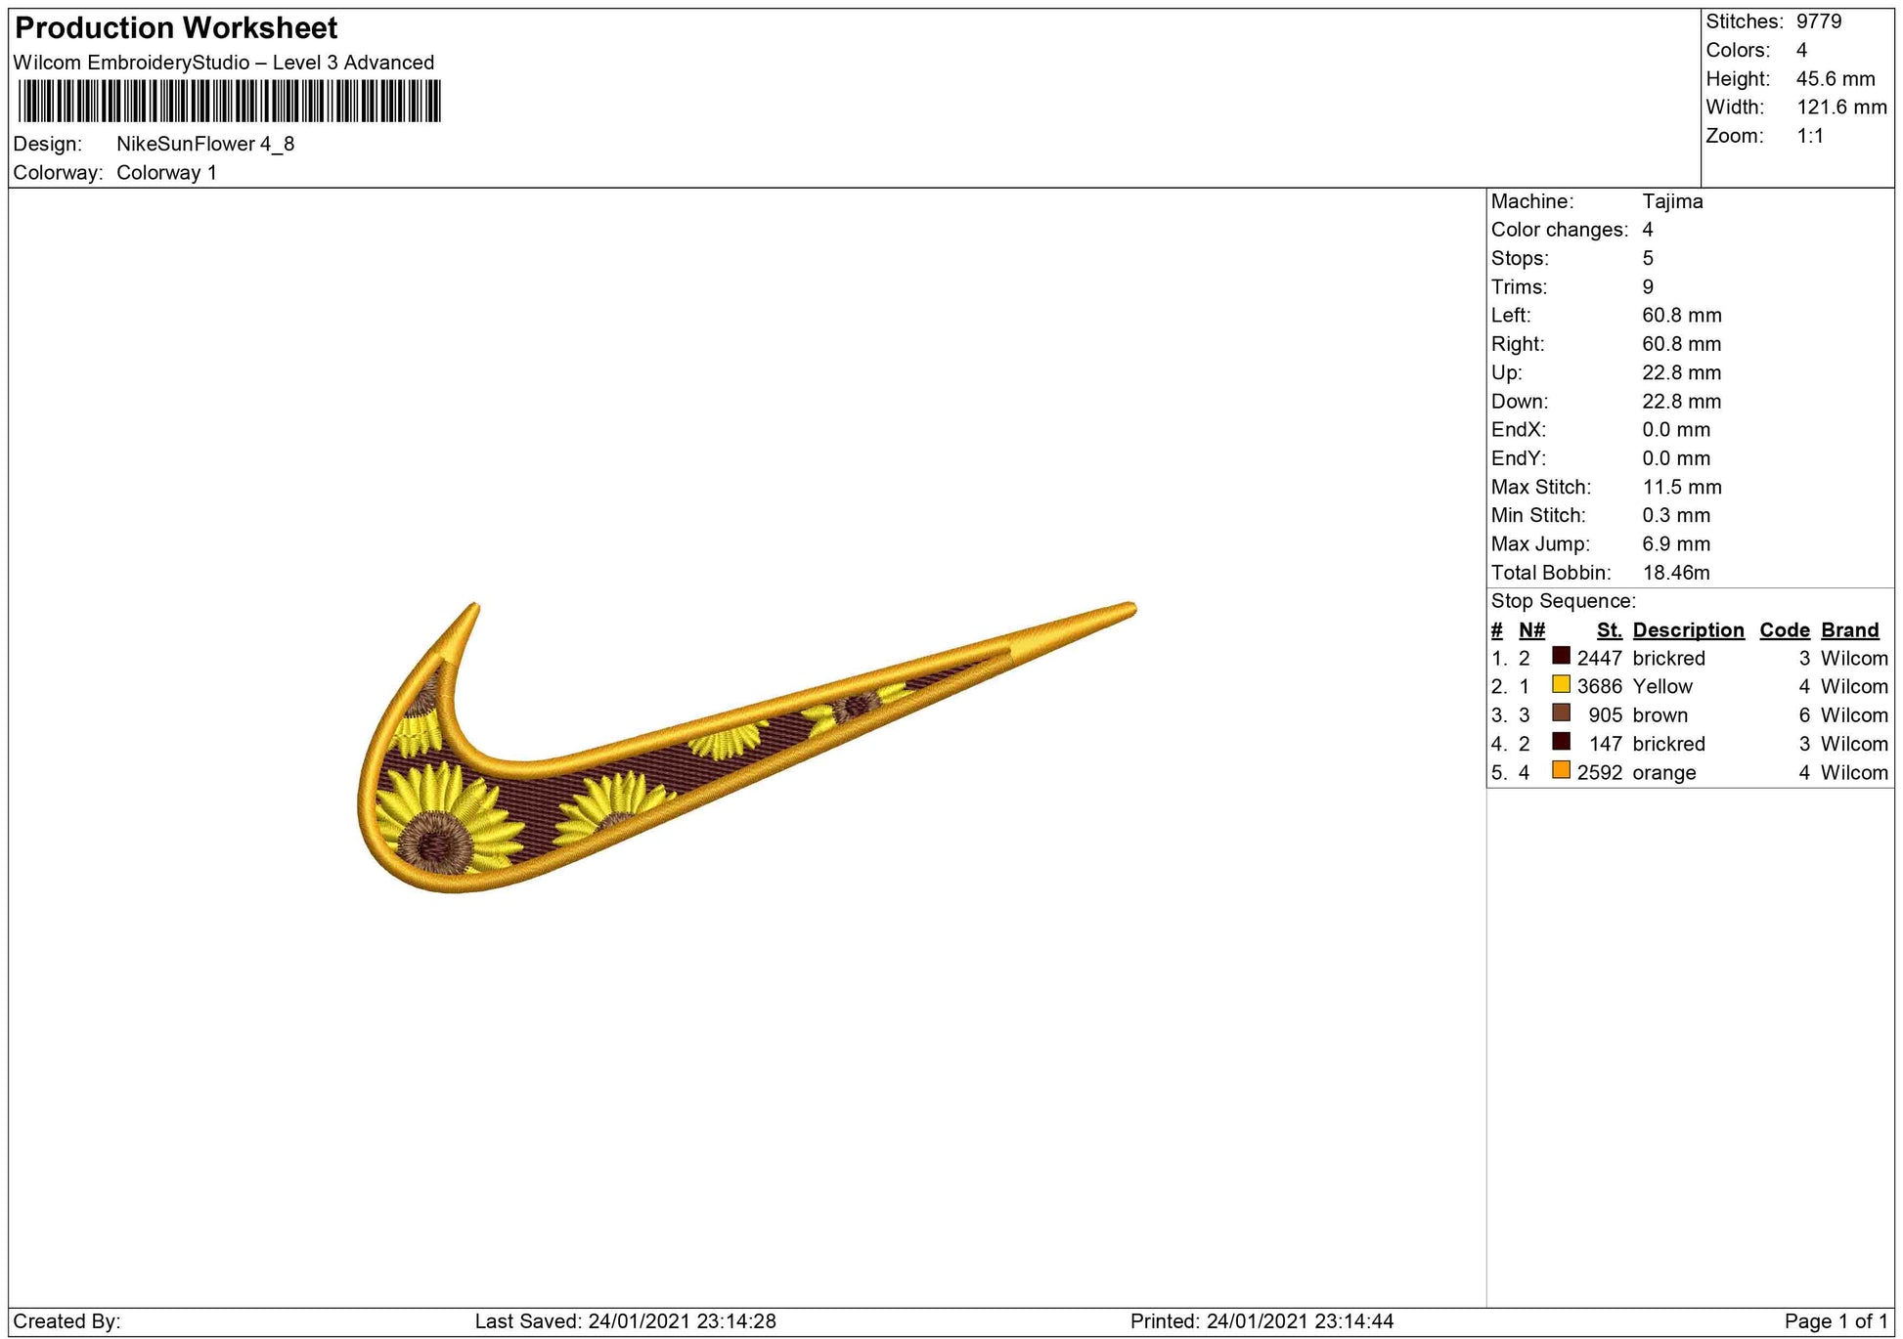Click the Machine value Tajima
The width and height of the screenshot is (1903, 1339).
1672,201
